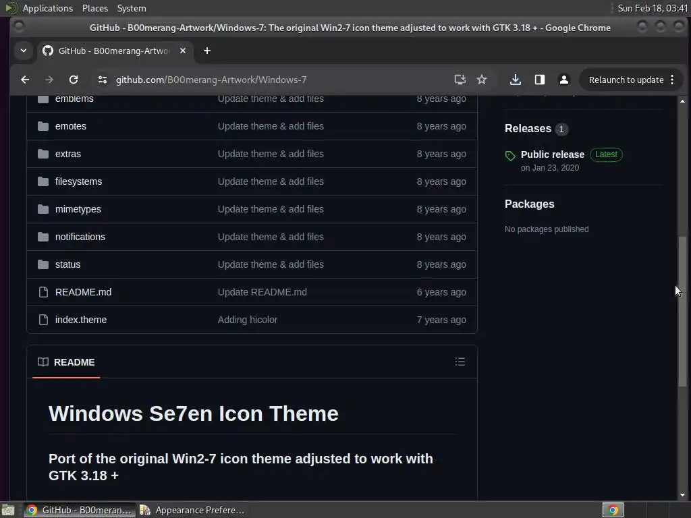Open the Packages heading link
The width and height of the screenshot is (691, 518).
(529, 204)
